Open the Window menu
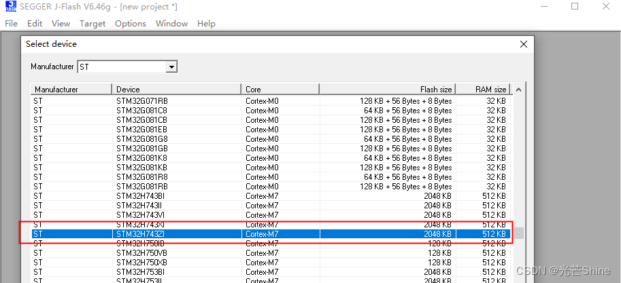Screen dimensions: 621x283 [x=171, y=24]
